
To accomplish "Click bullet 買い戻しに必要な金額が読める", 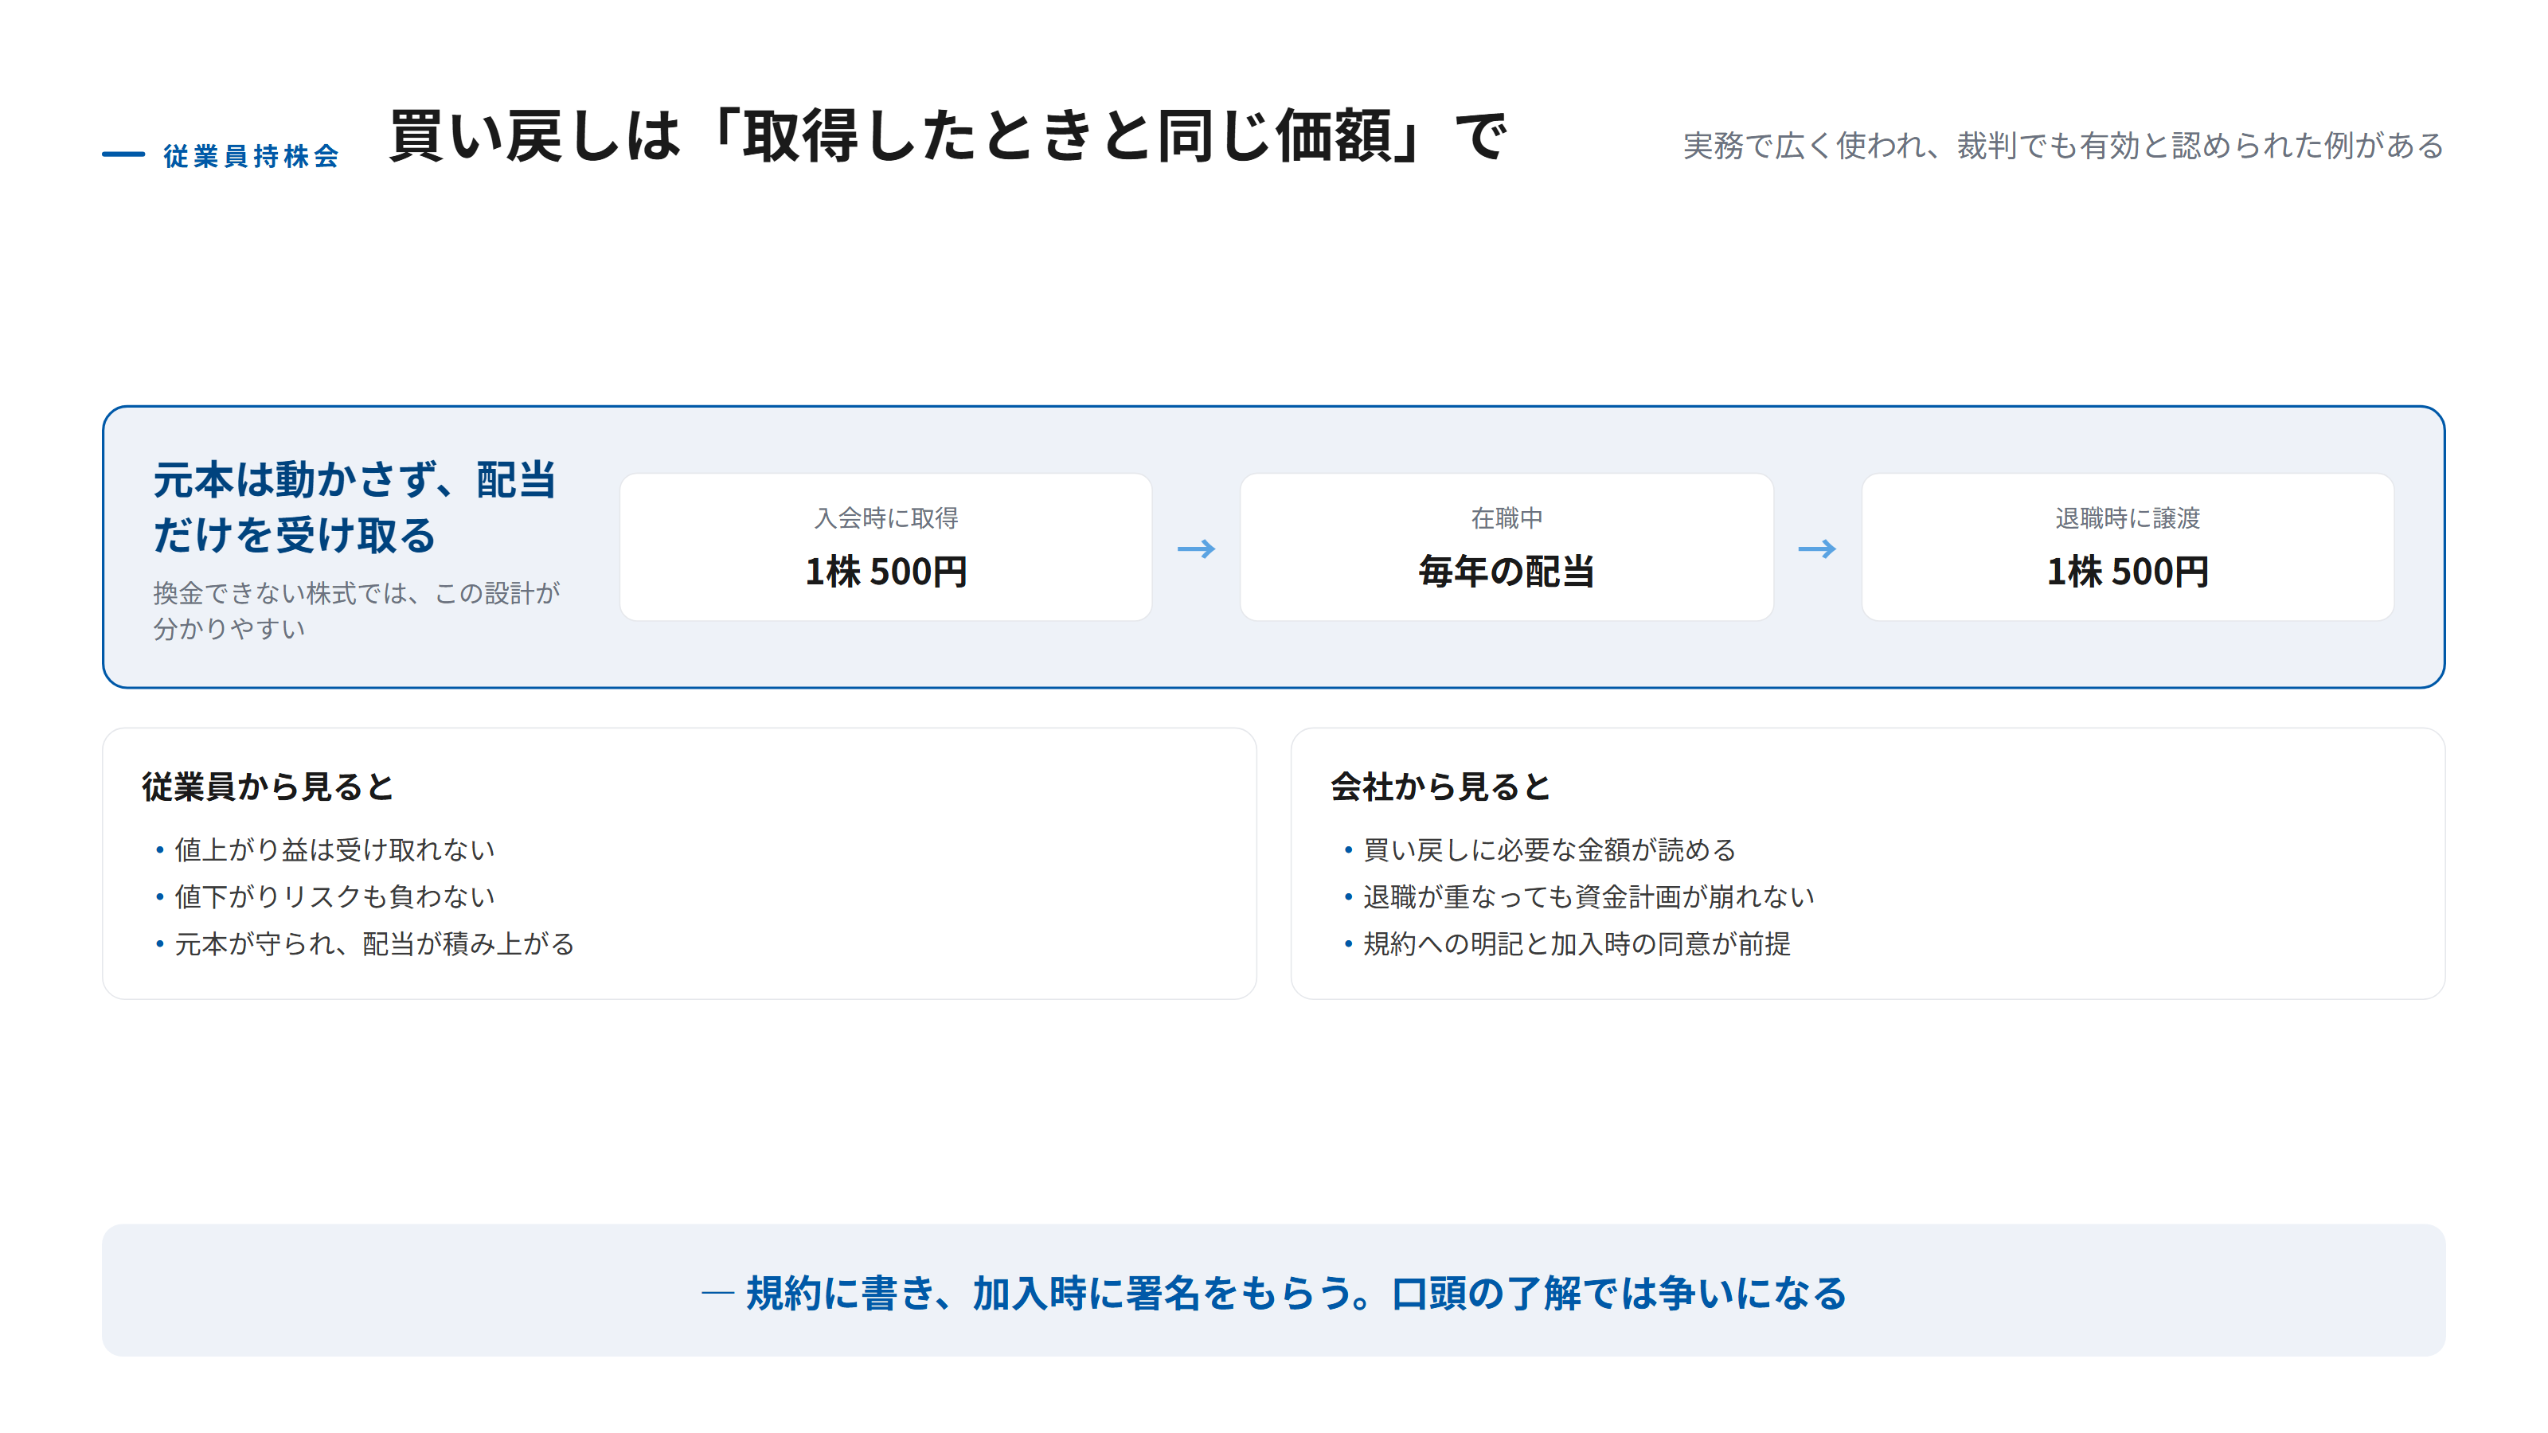I will point(1549,849).
